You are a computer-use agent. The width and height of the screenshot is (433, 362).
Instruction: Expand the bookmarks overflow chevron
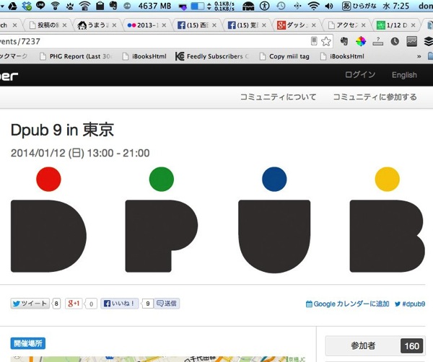[x=419, y=56]
